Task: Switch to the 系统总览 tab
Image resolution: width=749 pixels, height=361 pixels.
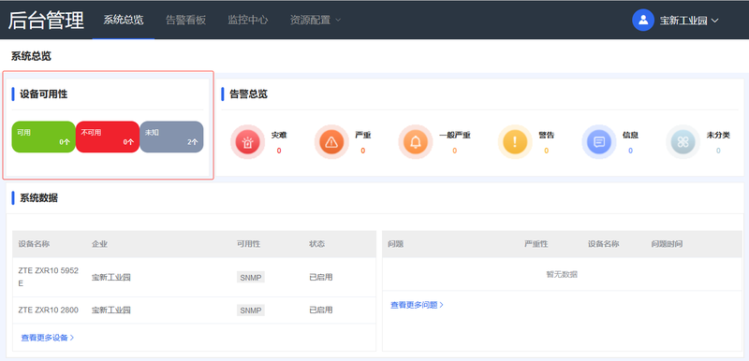Action: click(124, 20)
